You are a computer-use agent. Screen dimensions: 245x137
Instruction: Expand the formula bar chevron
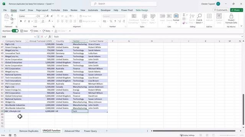[242, 37]
